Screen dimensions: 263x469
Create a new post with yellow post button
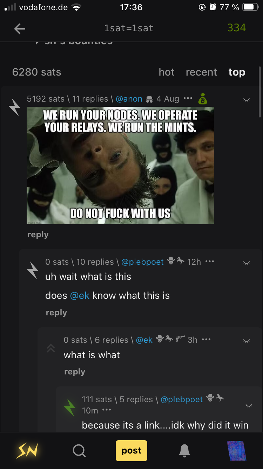[x=131, y=450]
